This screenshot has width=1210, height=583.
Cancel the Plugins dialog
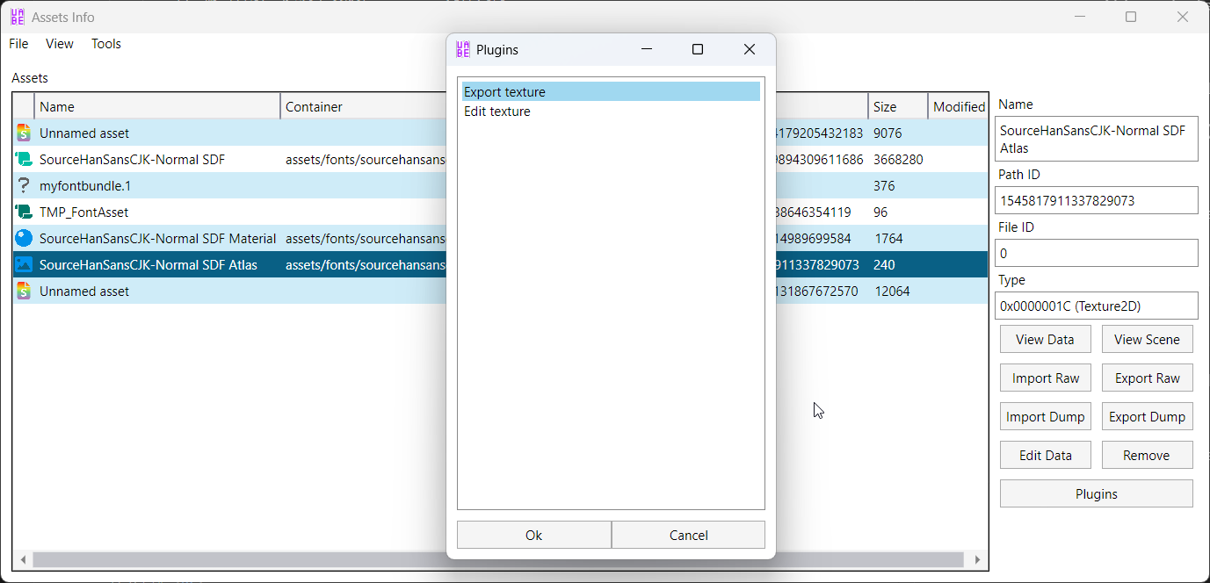(688, 535)
